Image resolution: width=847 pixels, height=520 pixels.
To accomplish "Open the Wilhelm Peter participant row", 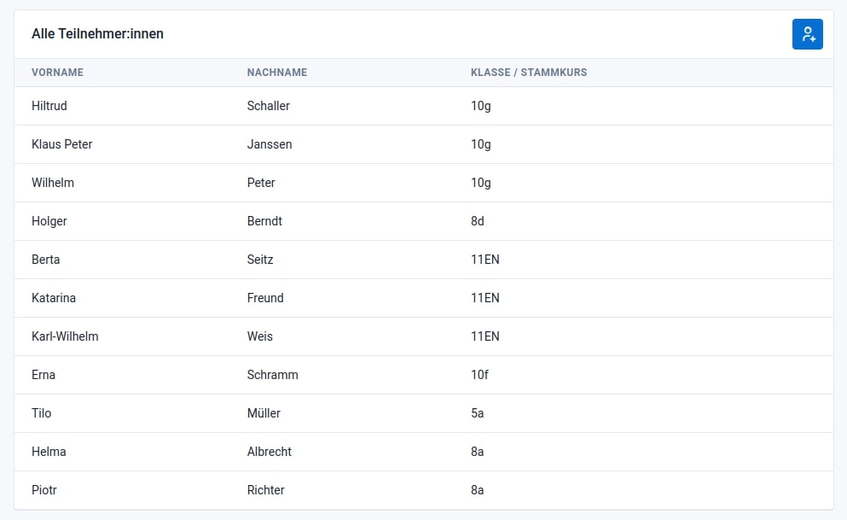I will (423, 183).
